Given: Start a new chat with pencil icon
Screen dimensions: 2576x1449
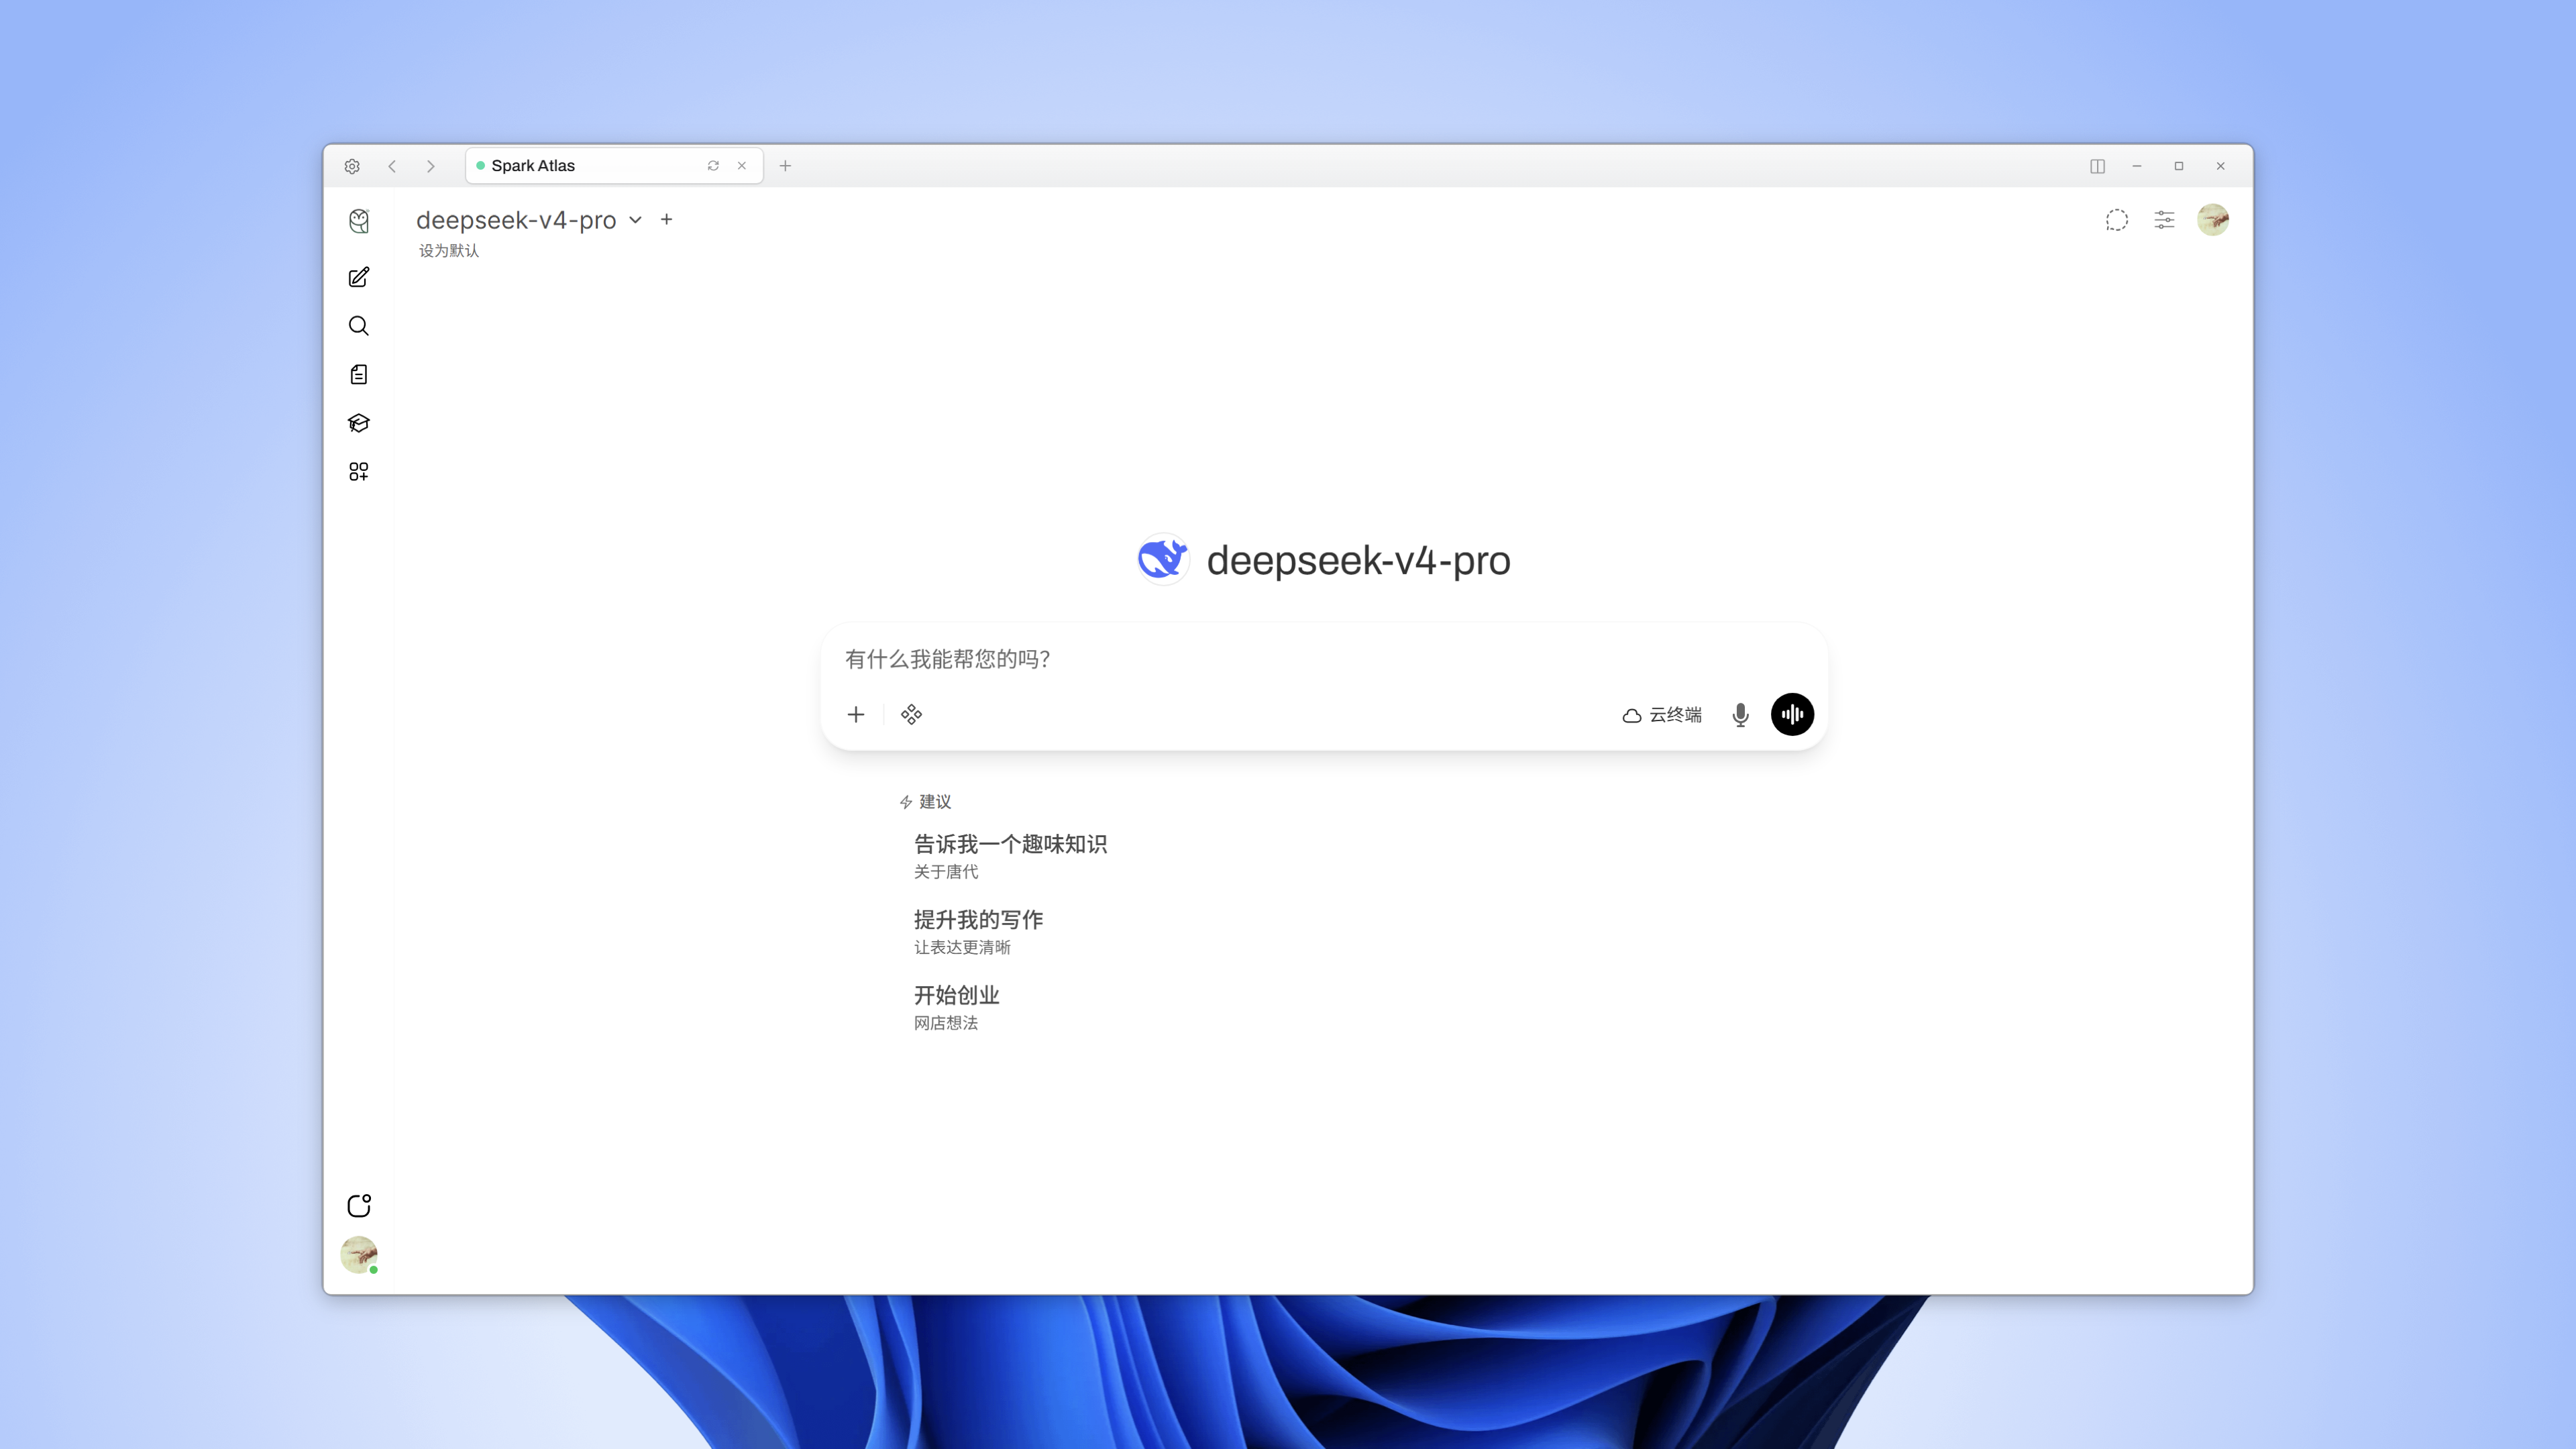Looking at the screenshot, I should coord(359,278).
